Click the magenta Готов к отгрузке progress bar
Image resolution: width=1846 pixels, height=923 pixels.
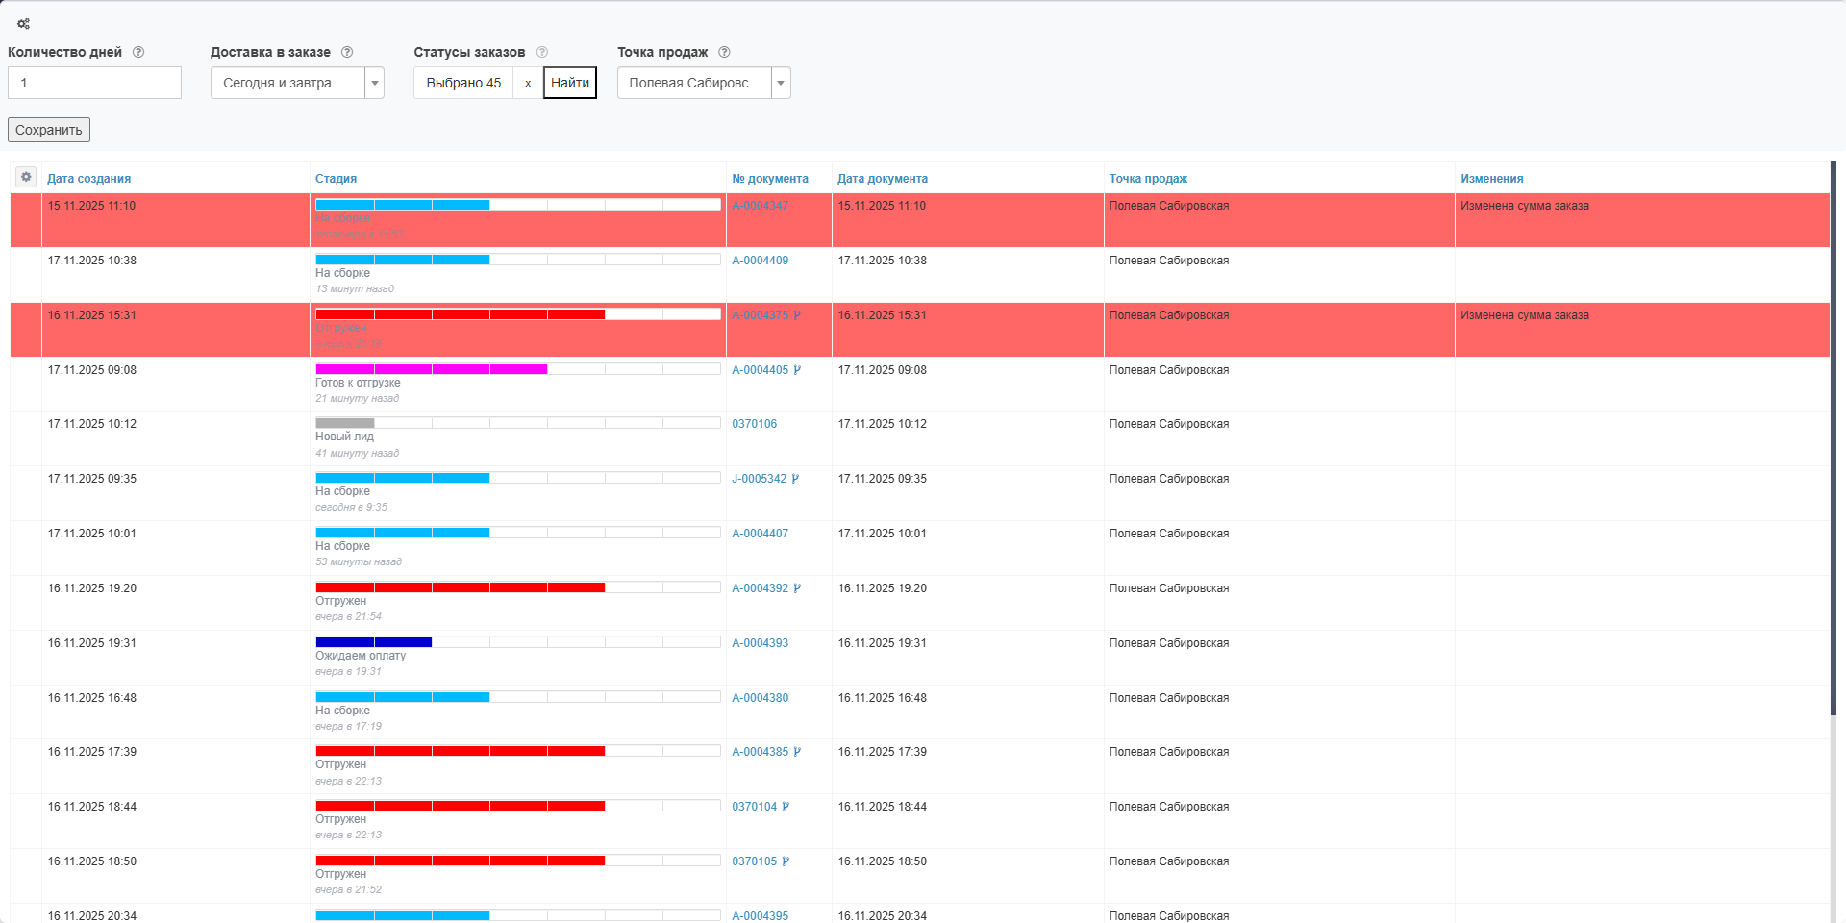tap(431, 369)
